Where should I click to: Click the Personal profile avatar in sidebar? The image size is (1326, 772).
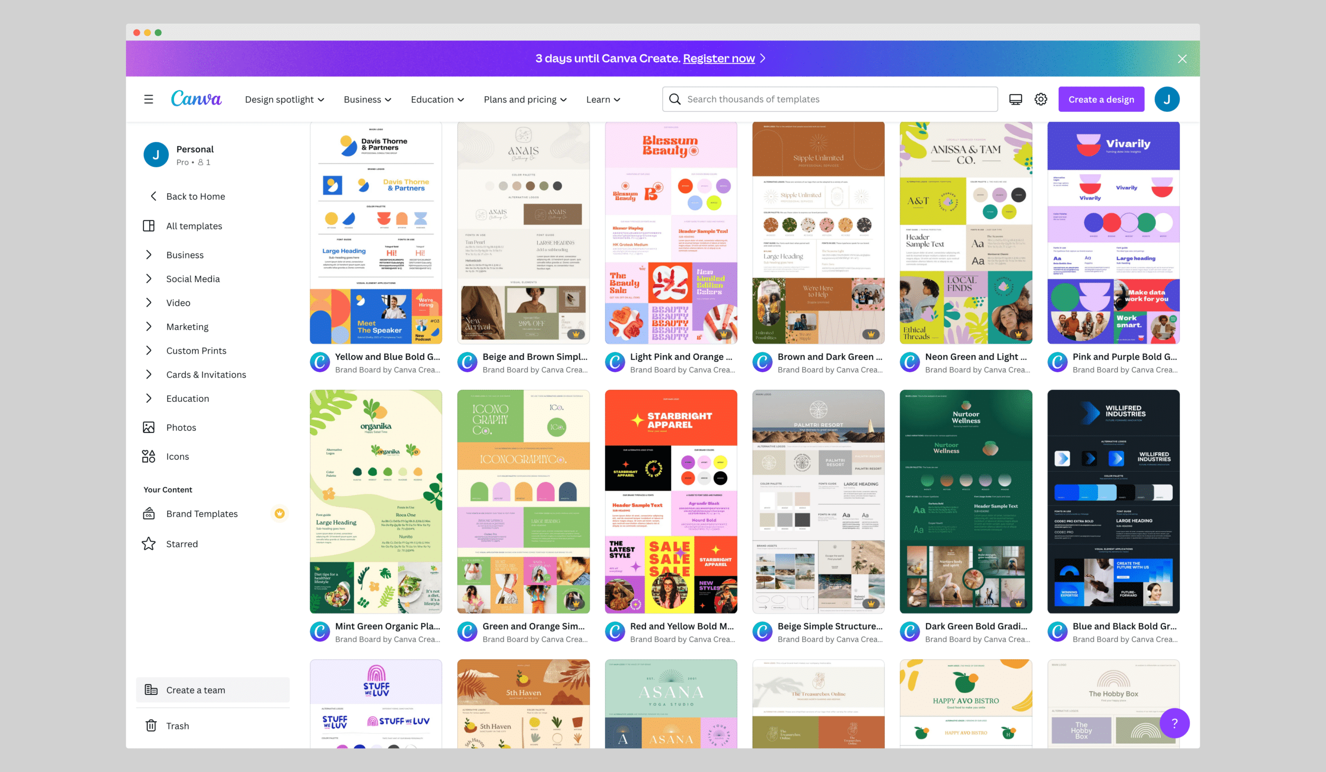tap(156, 155)
